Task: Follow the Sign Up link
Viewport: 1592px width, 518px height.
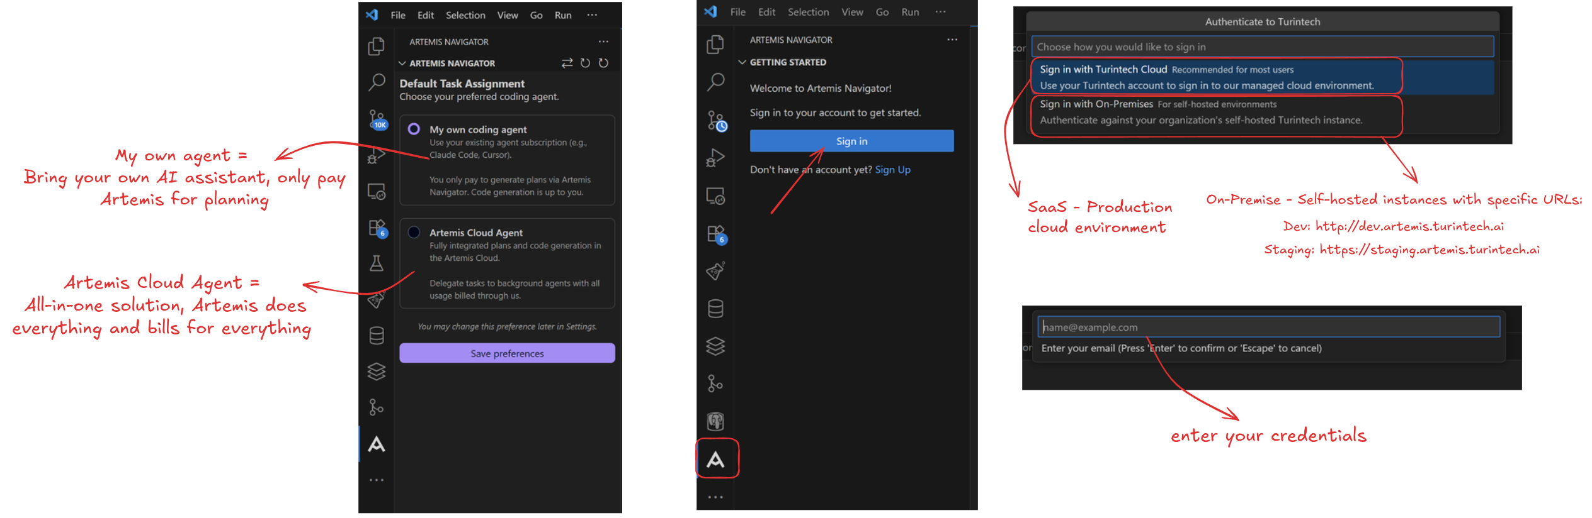Action: click(892, 170)
